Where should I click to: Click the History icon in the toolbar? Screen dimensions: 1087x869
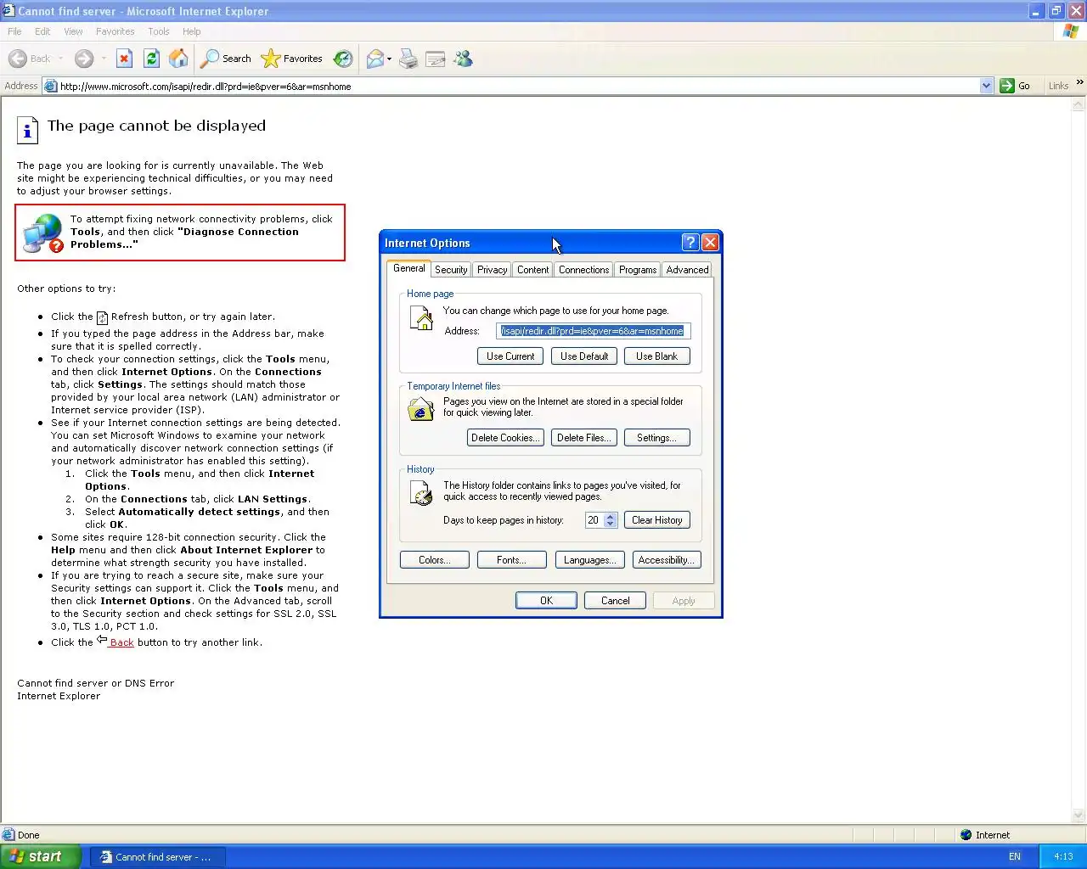[343, 59]
